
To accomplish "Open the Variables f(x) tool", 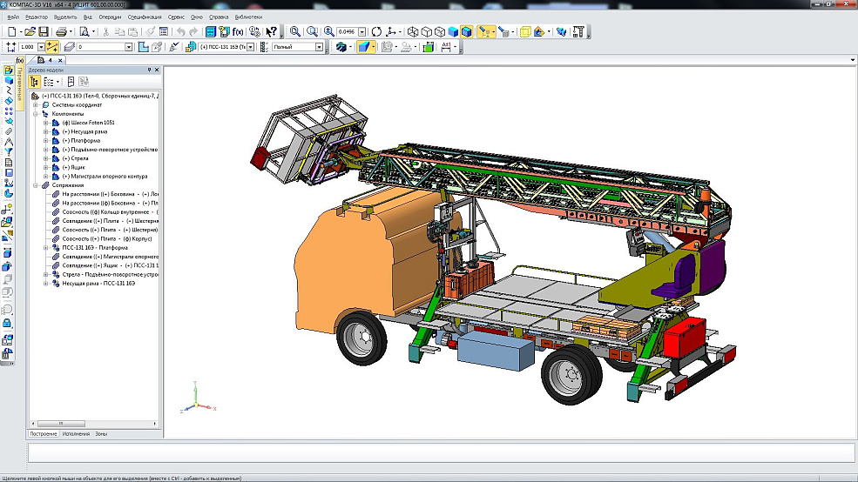I will 238,31.
